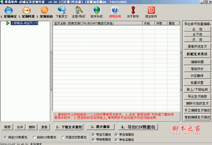This screenshot has width=212, height=145.
Task: Open 使用说明 help icon
Action: 115,12
